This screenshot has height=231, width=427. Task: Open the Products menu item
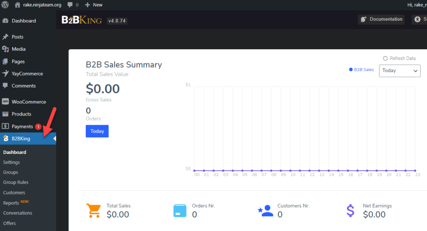point(21,114)
